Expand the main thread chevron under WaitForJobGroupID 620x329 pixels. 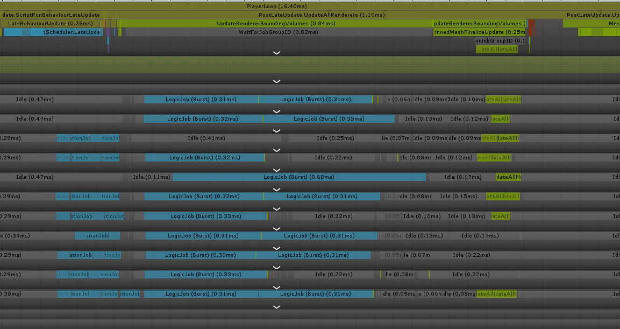[277, 53]
